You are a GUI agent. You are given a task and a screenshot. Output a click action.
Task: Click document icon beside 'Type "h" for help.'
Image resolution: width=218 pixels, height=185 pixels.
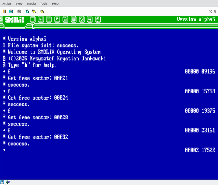click(4, 65)
